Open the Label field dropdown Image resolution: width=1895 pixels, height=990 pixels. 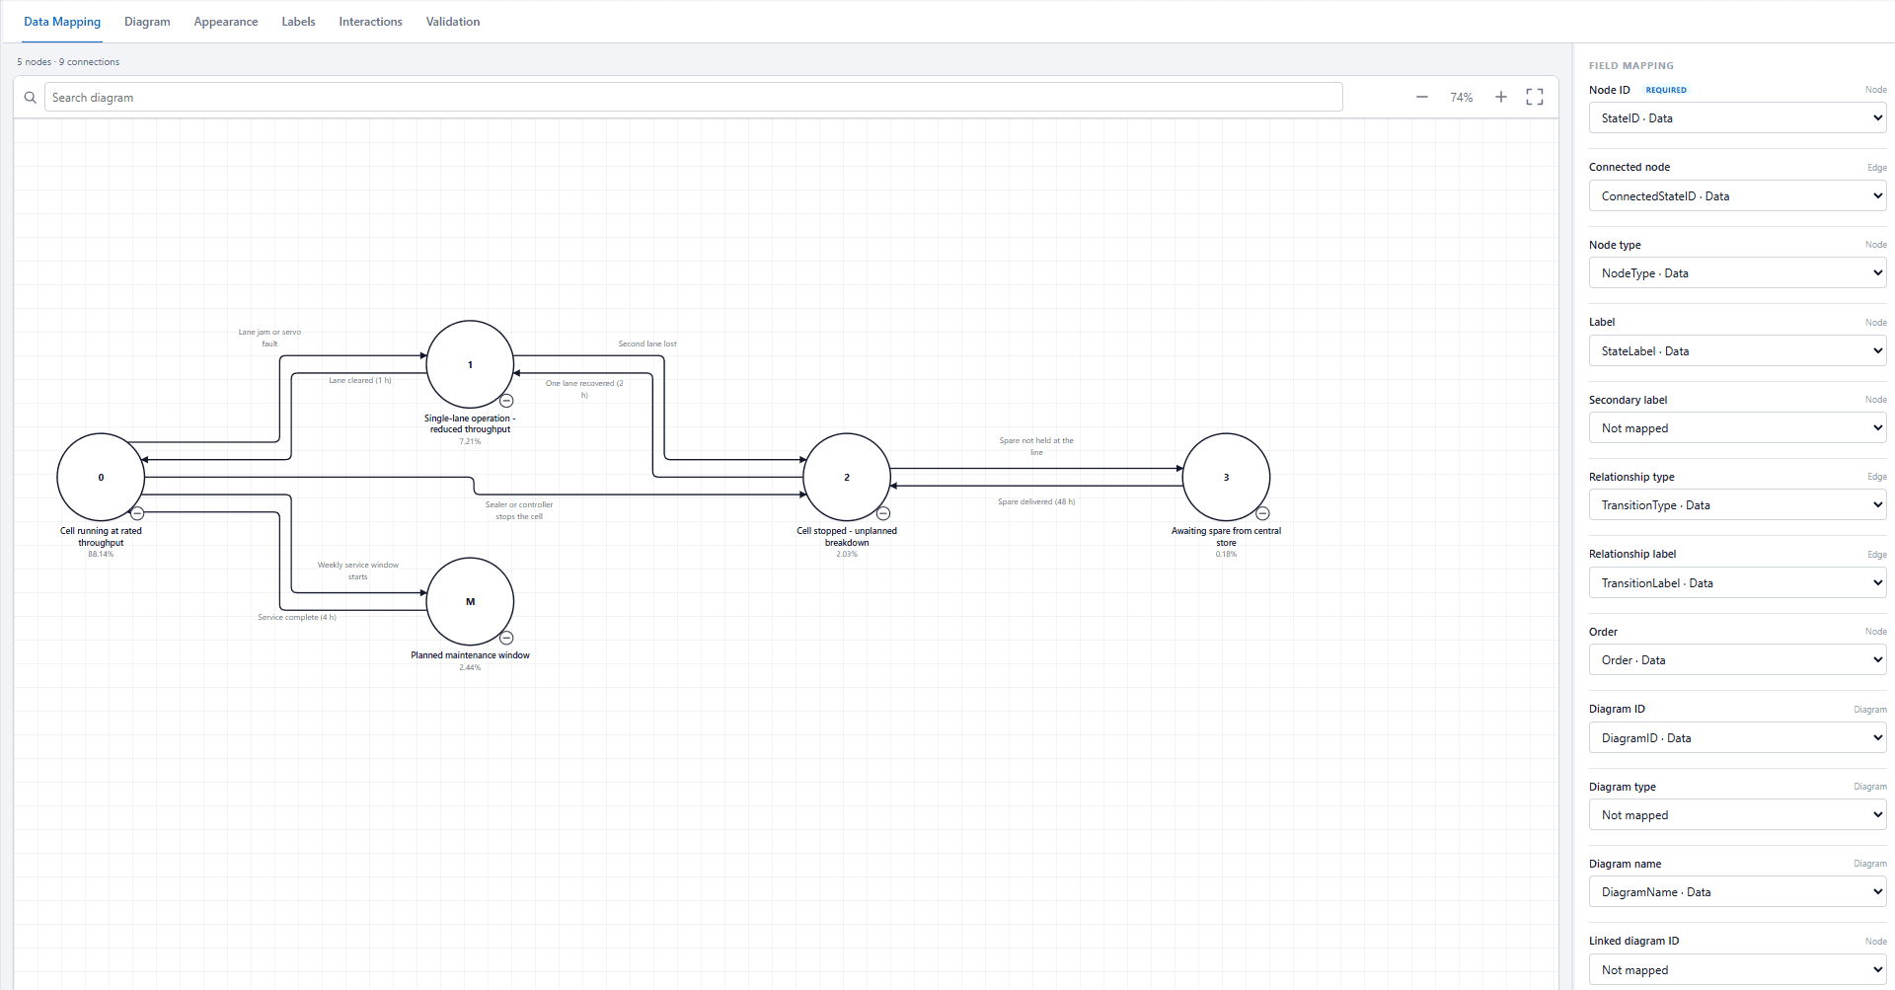pyautogui.click(x=1737, y=351)
